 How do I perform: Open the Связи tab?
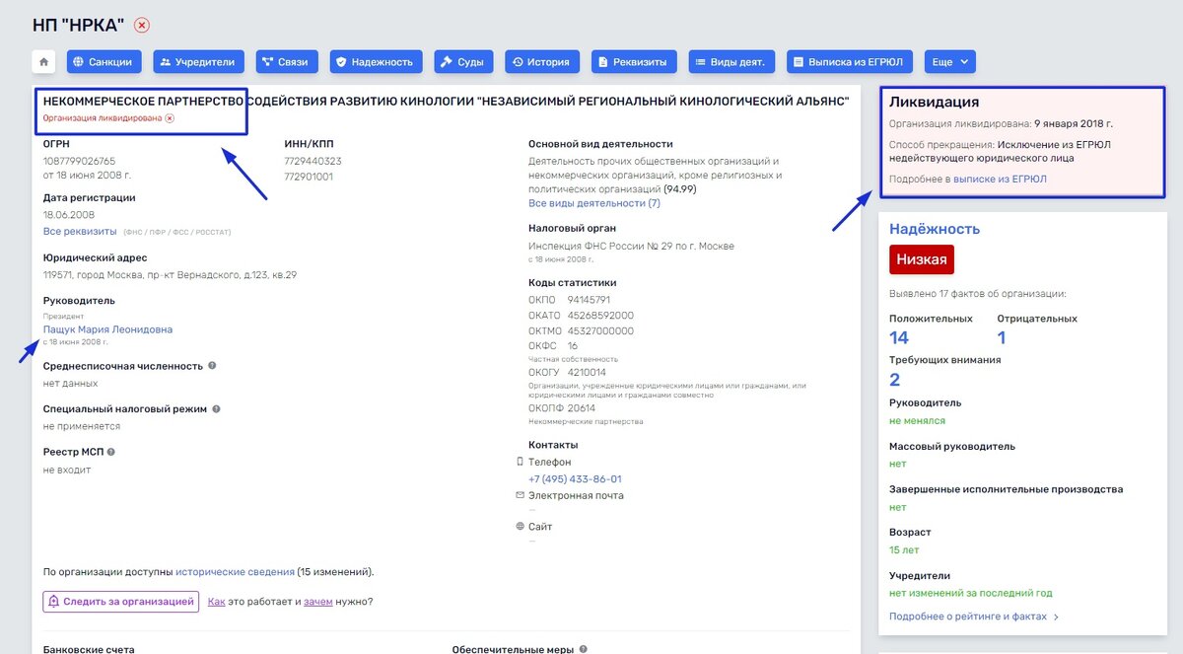[x=287, y=61]
